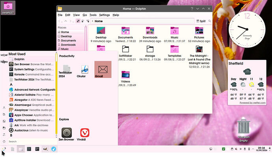Open Dolphin from Most Used list
Viewport: 272px width, 157px height.
tap(32, 59)
